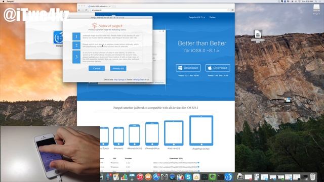
Task: Open Skype from the dock
Action: pyautogui.click(x=188, y=177)
